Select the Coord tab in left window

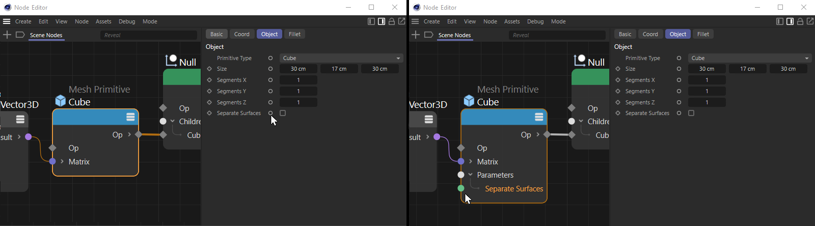tap(241, 34)
